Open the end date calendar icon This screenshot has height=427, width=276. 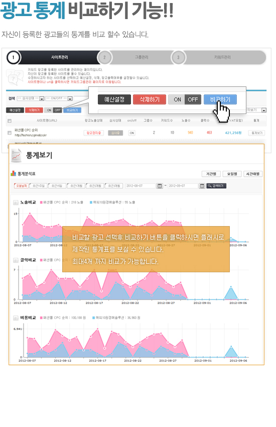point(202,186)
